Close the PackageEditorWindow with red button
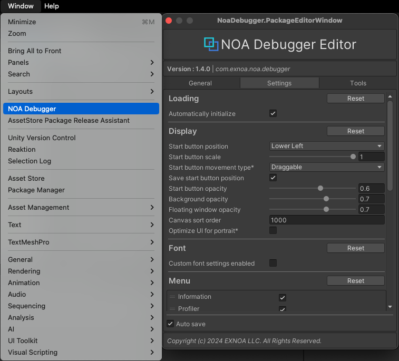The height and width of the screenshot is (361, 399). (x=169, y=21)
